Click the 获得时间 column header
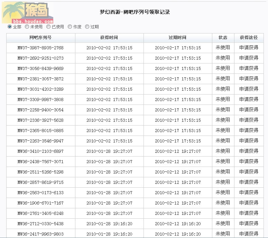The image size is (268, 238). point(109,38)
